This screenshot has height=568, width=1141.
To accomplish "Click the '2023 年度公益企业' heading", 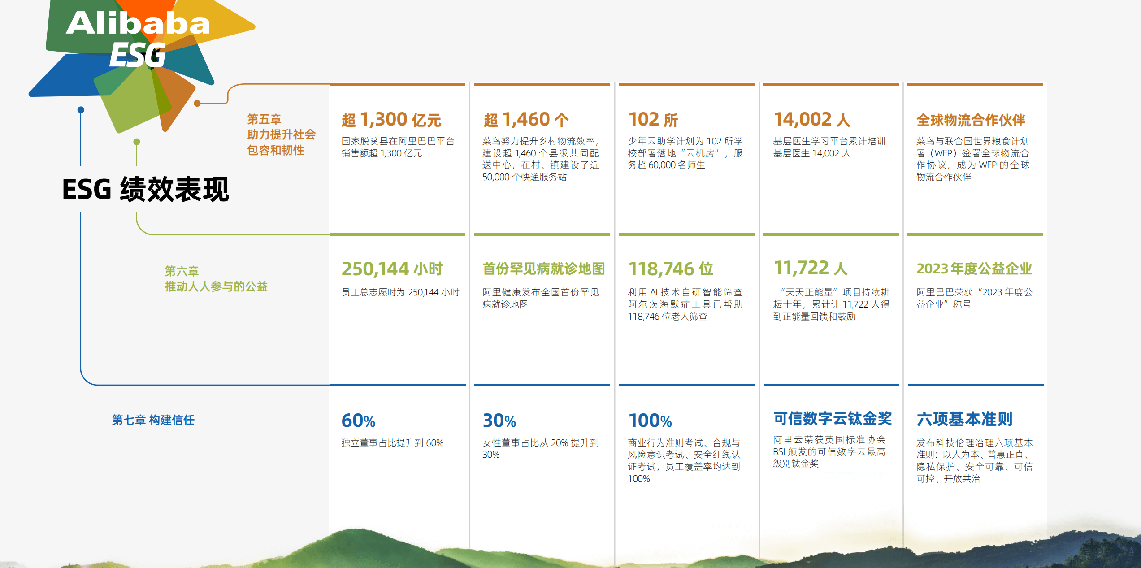I will [x=974, y=269].
